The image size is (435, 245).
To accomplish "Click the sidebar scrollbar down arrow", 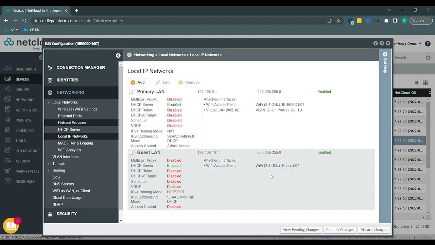I will click(121, 221).
